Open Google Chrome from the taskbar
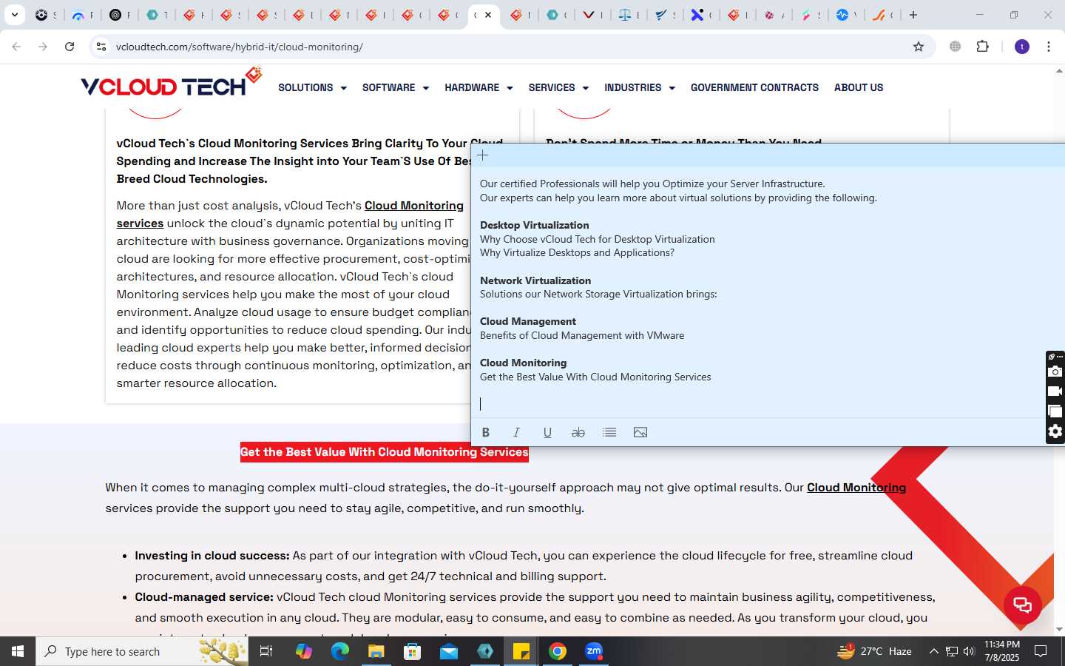1065x666 pixels. [558, 651]
